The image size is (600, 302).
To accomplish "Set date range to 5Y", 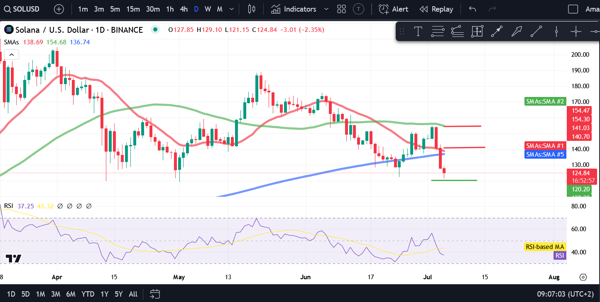I will (119, 294).
